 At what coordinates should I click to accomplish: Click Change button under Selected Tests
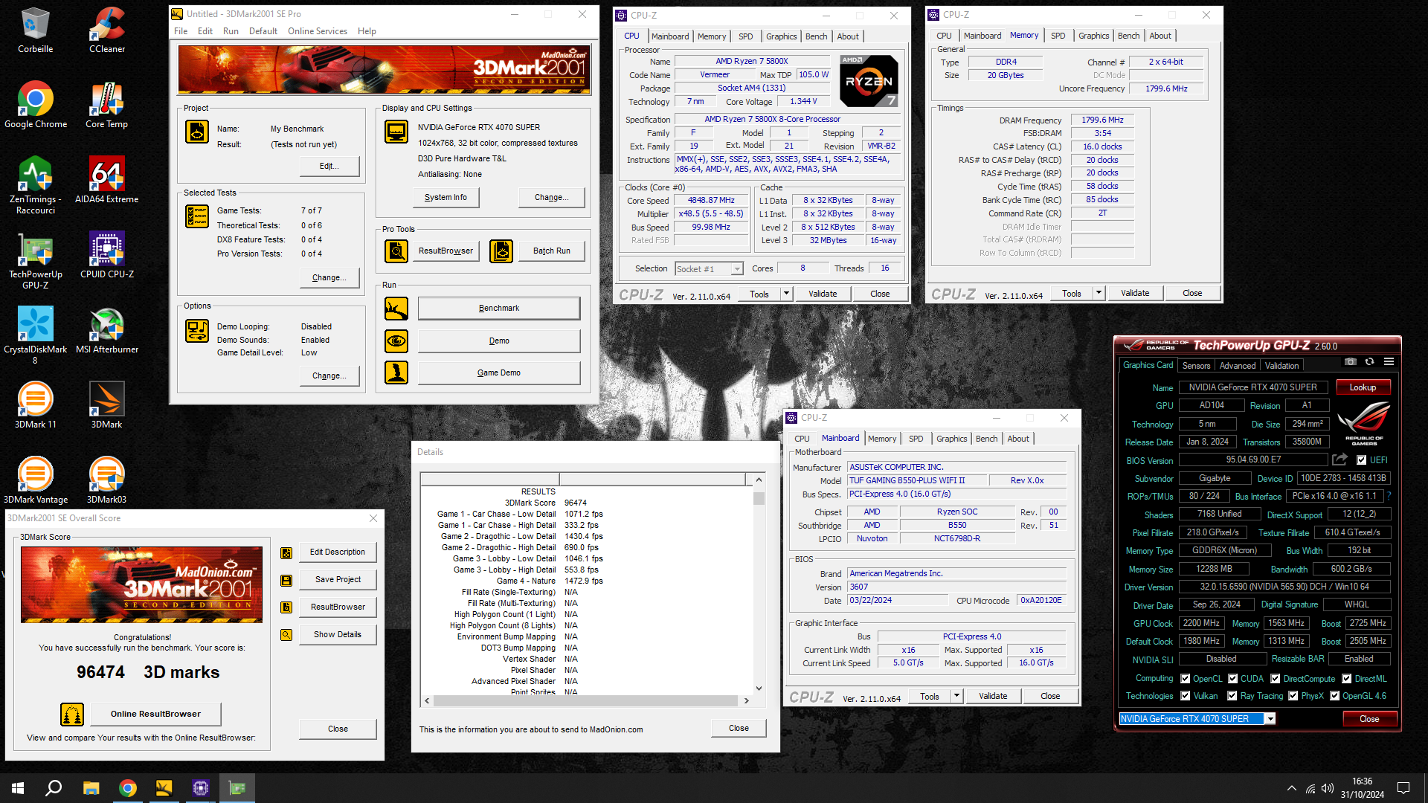[x=329, y=277]
